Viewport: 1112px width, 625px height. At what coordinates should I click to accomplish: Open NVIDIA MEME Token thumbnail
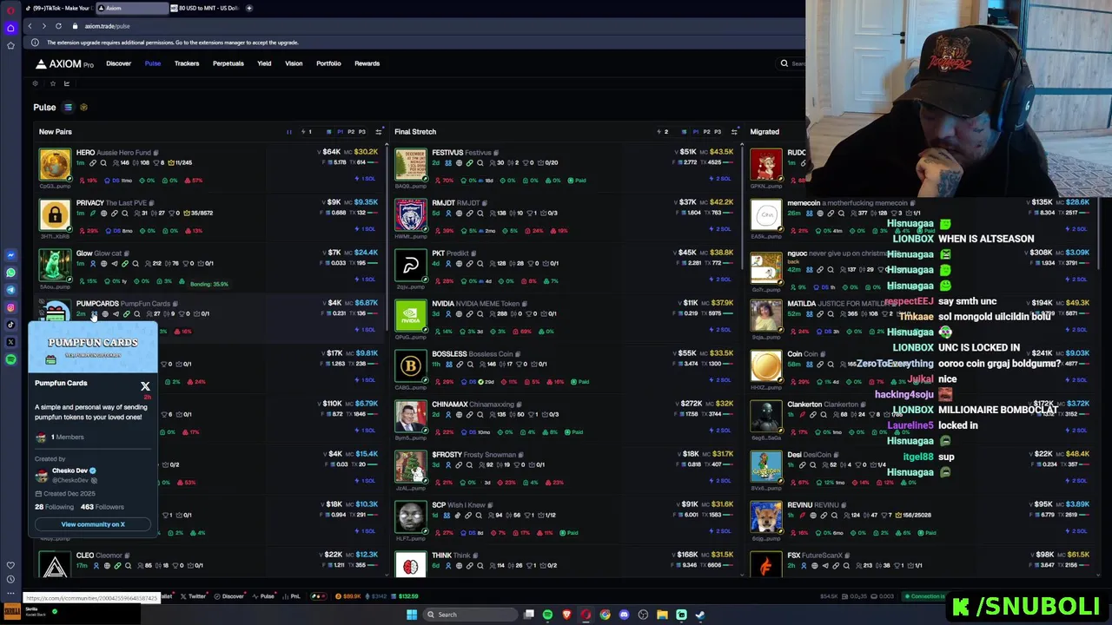(x=411, y=316)
